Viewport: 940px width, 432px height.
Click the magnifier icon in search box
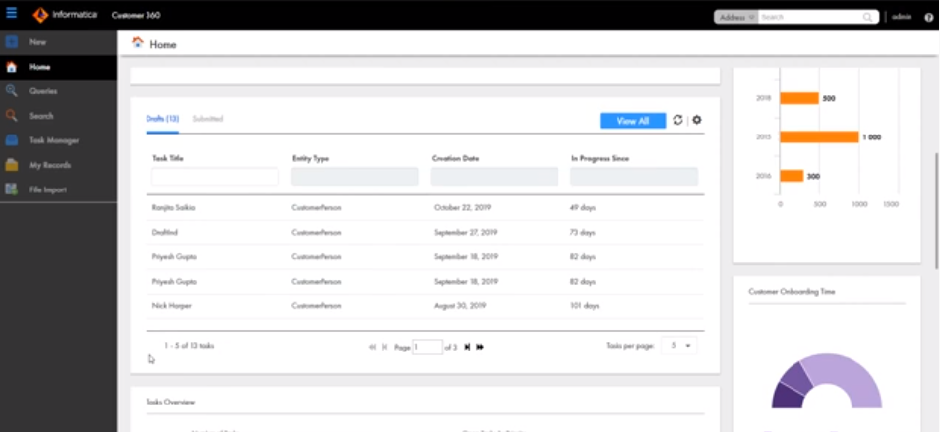point(867,17)
